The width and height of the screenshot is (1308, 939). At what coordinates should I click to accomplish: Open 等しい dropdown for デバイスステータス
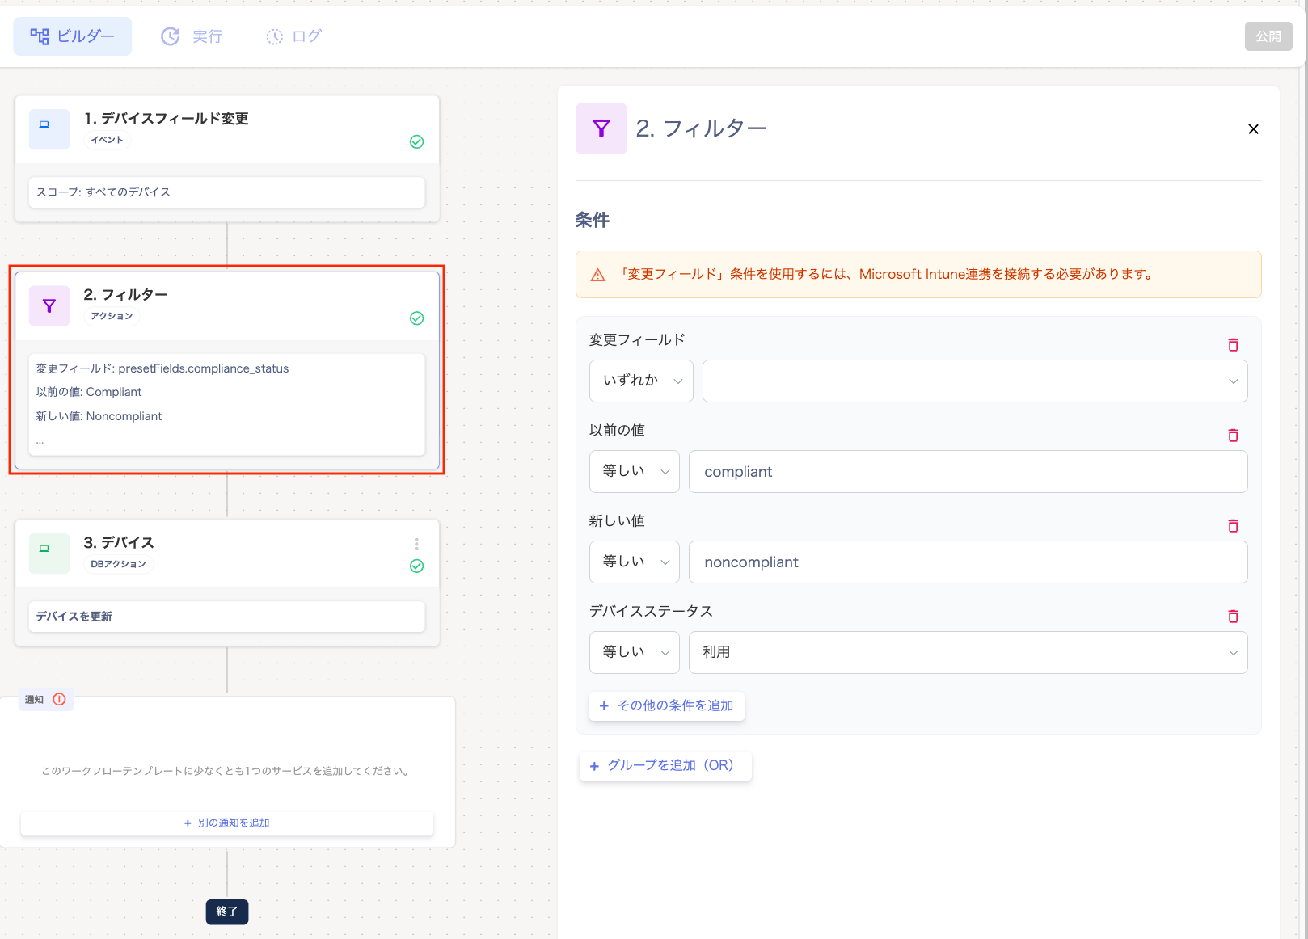[x=635, y=652]
